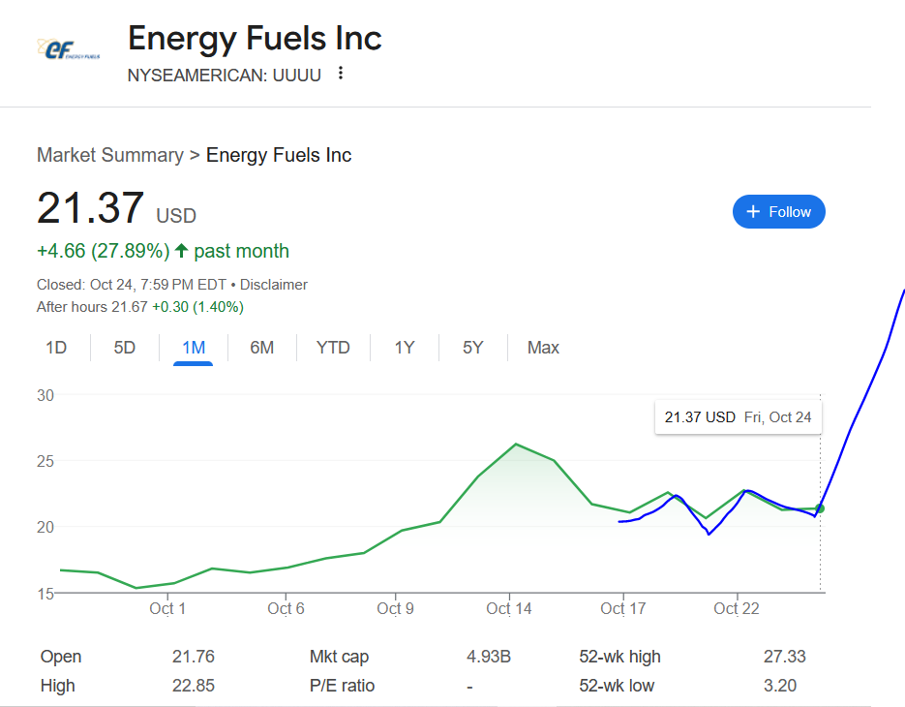Viewport: 905px width, 707px height.
Task: Open the three-dot more options menu
Action: click(341, 74)
